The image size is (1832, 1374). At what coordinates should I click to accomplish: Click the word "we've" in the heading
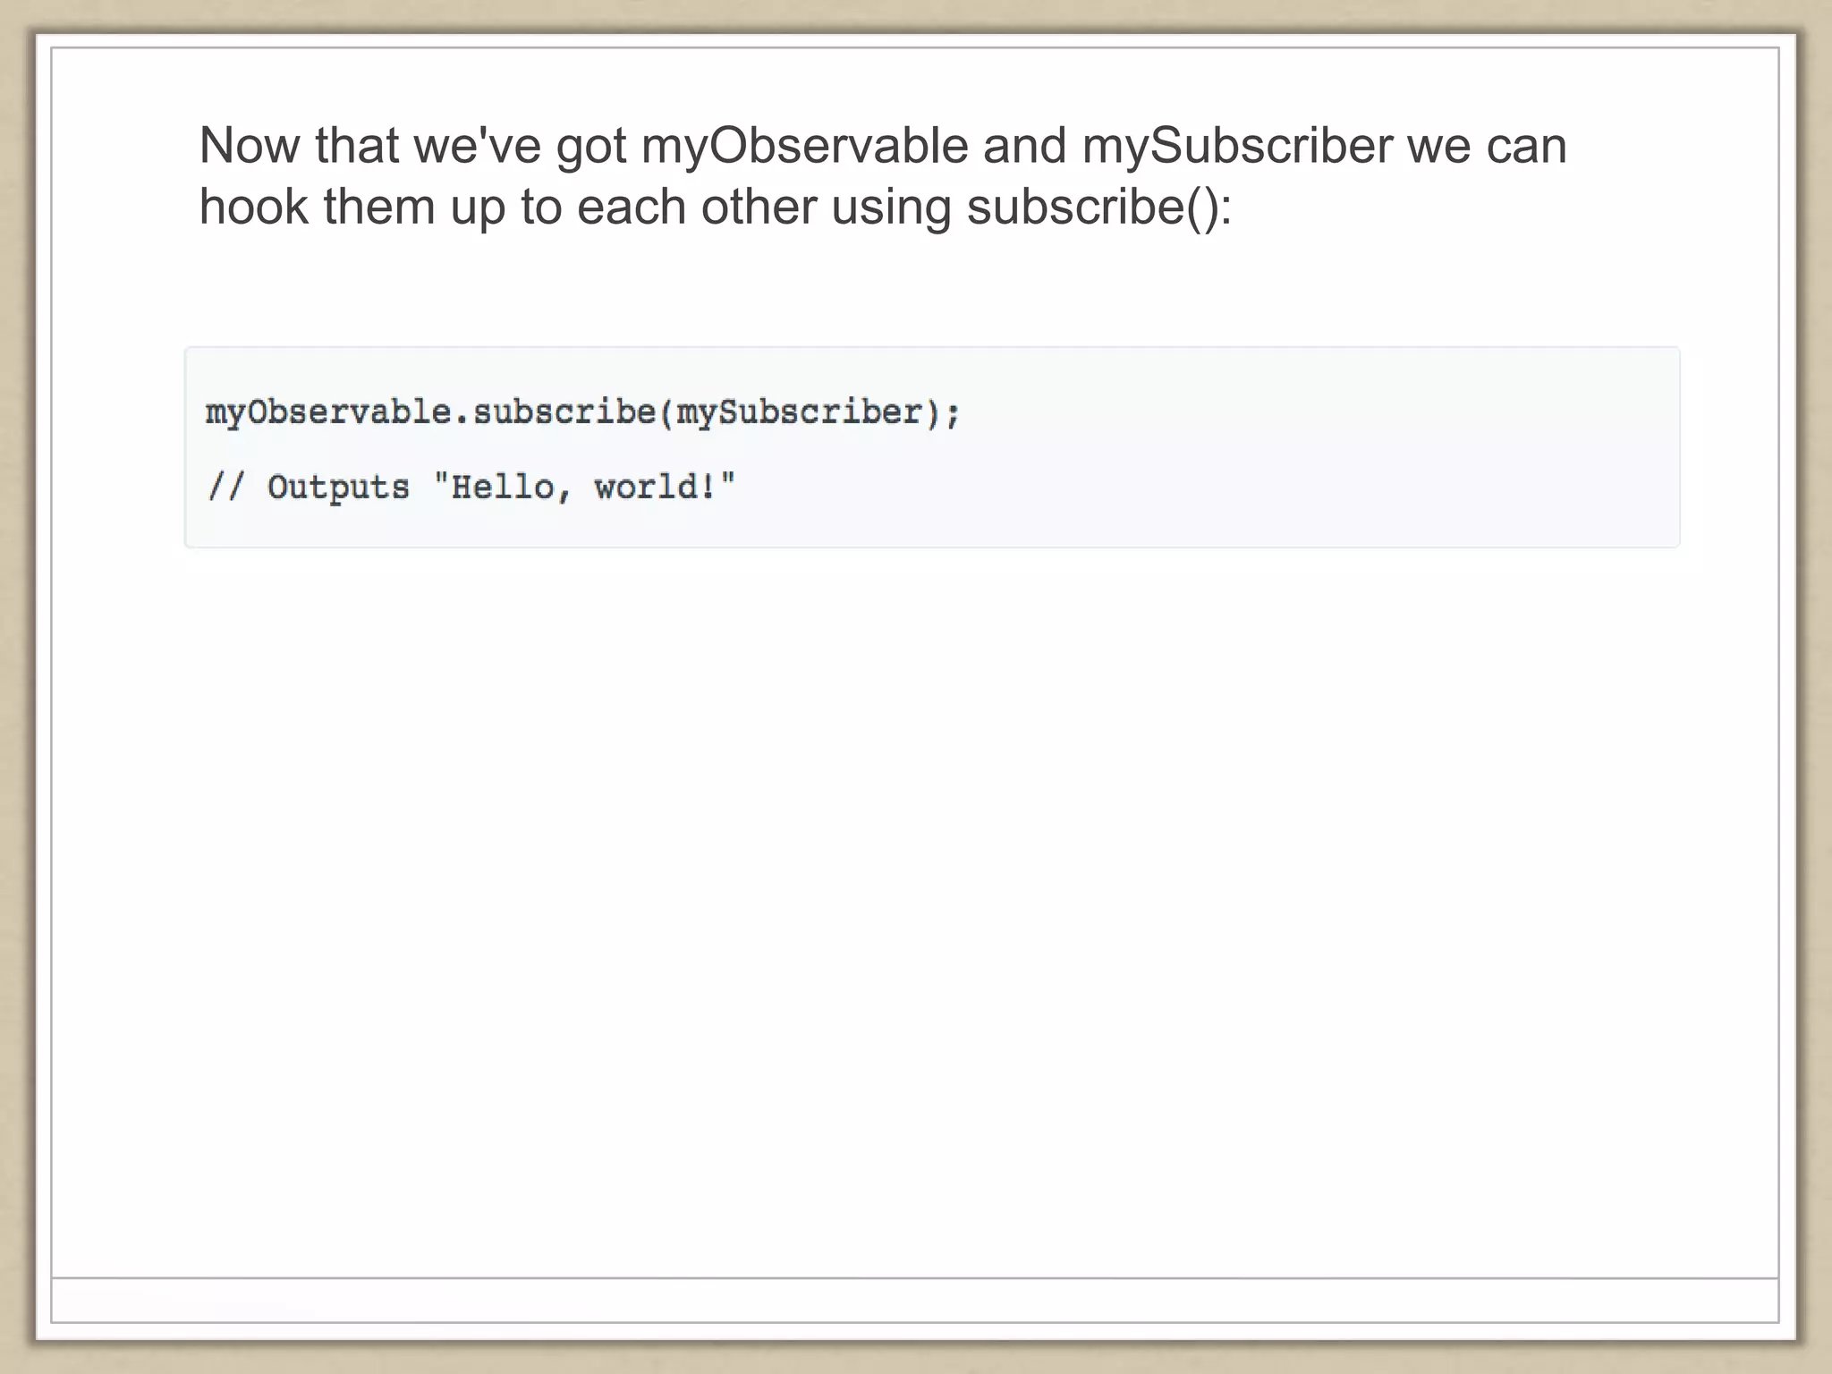(x=477, y=146)
